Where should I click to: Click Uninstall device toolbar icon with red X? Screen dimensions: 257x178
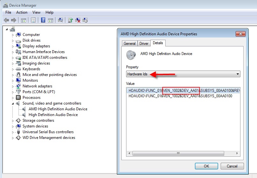click(78, 20)
